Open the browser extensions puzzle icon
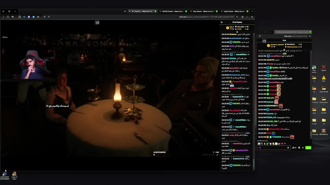The image size is (330, 185). (20, 17)
